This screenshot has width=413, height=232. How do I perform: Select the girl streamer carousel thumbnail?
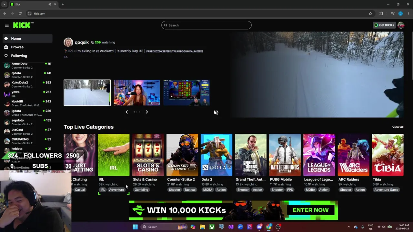137,93
